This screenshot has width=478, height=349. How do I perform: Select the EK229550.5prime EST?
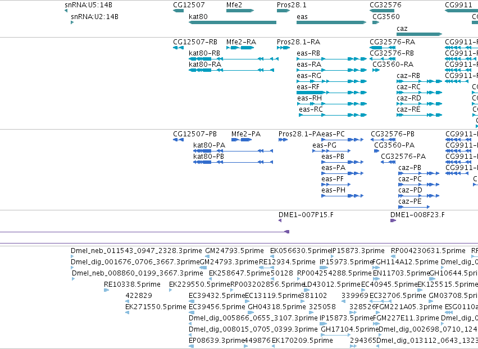tap(170, 290)
